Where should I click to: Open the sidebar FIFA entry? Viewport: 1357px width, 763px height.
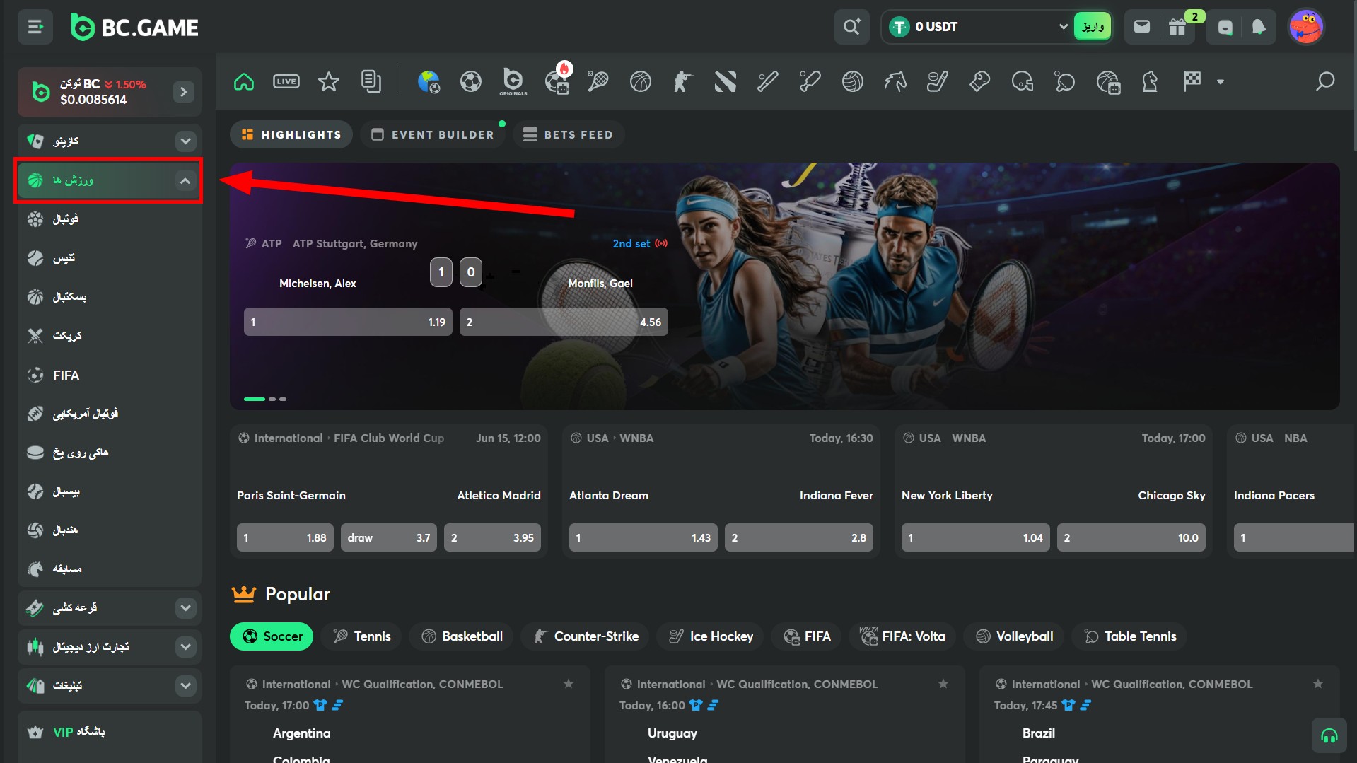click(x=109, y=375)
